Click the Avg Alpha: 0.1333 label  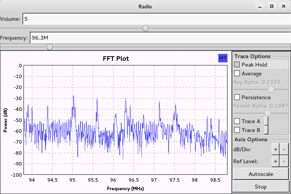coord(257,82)
